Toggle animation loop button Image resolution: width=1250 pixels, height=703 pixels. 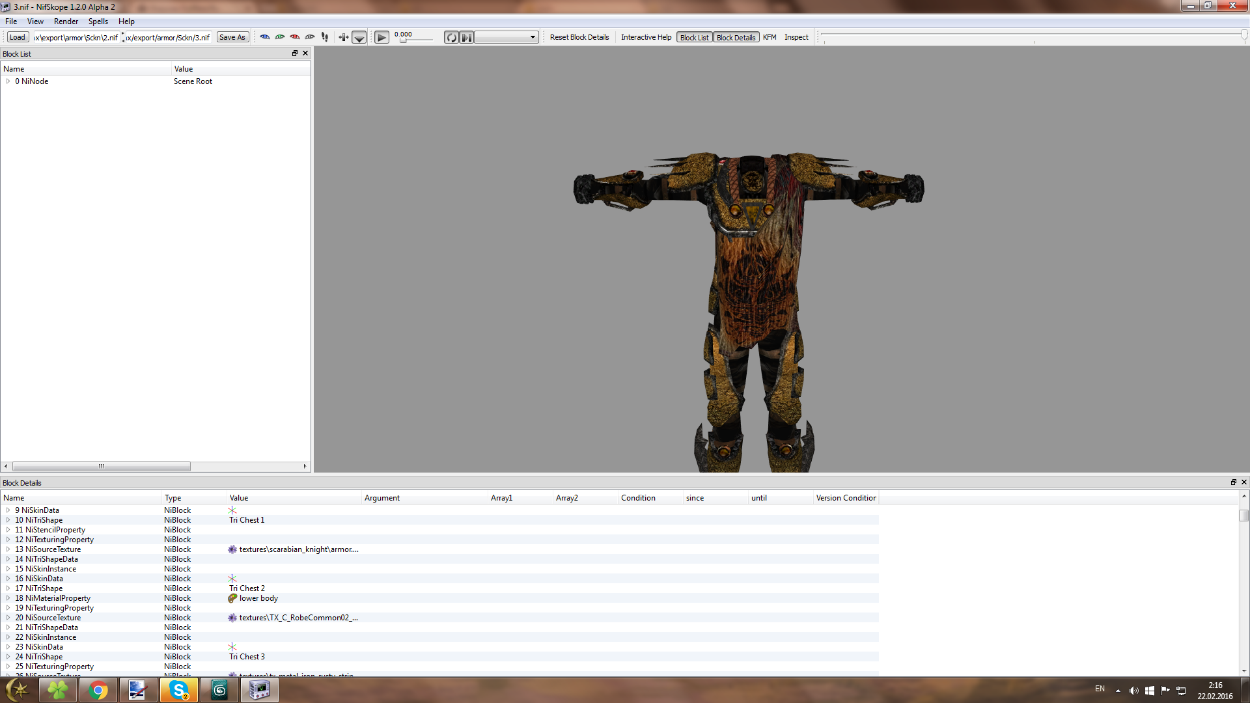tap(451, 37)
